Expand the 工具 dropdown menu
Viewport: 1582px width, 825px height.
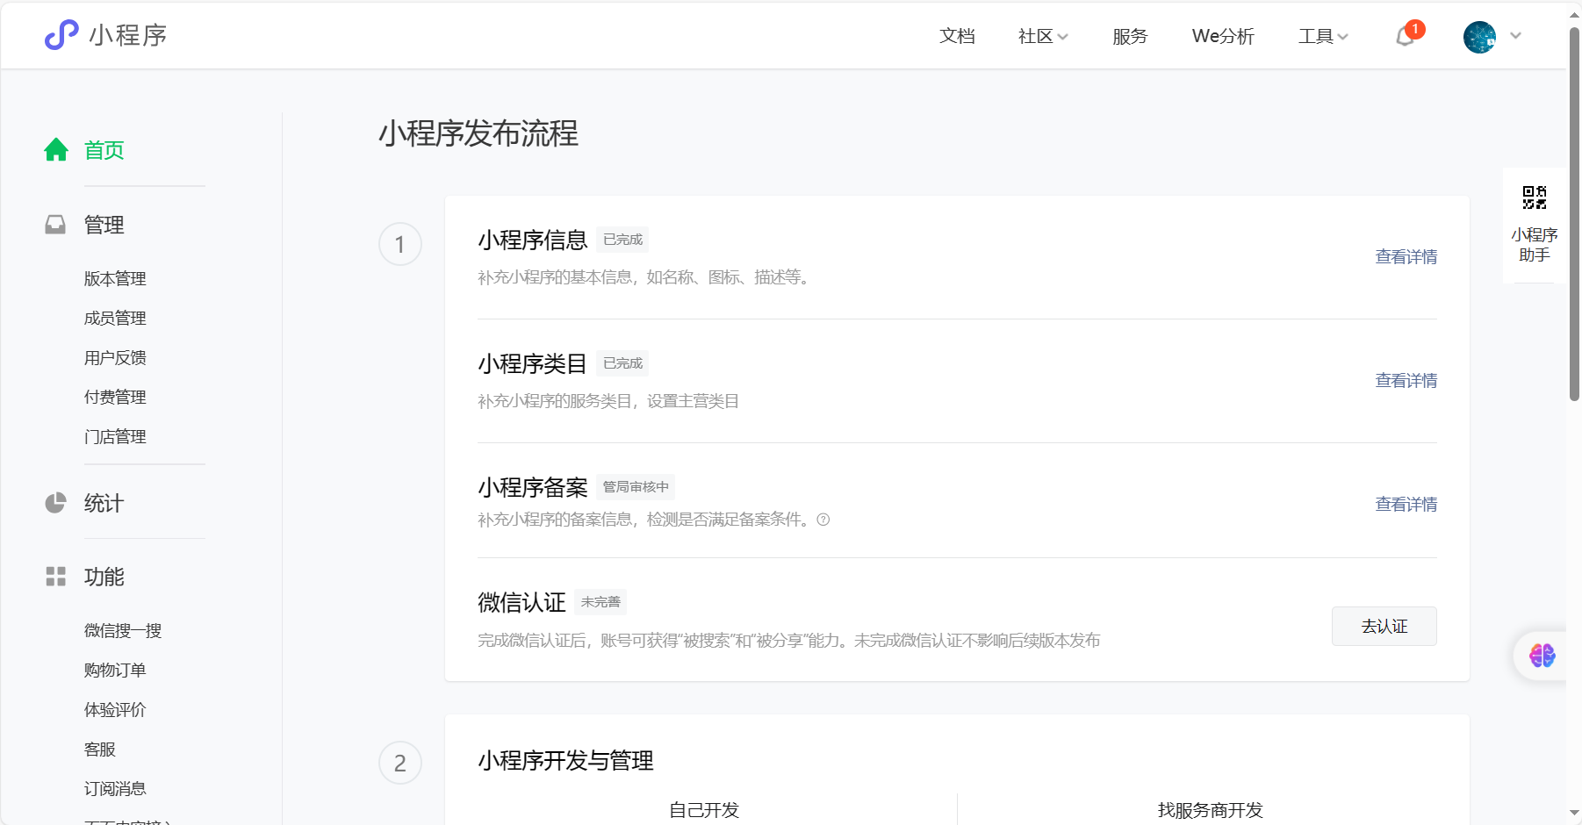1323,36
